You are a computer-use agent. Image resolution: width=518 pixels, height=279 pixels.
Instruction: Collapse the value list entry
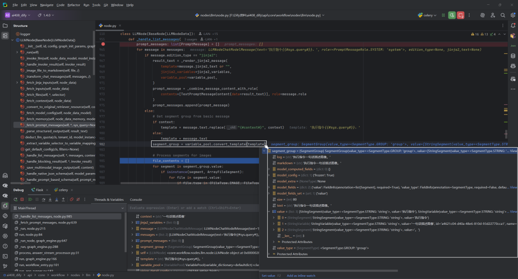(x=269, y=211)
